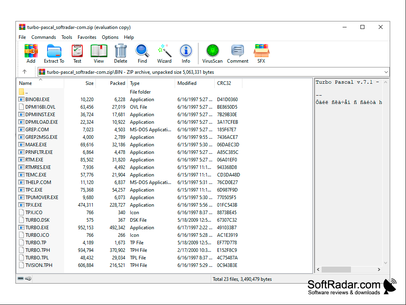Select the TURBO.TP file name
Viewport: 406px width, 305px height.
(36, 242)
